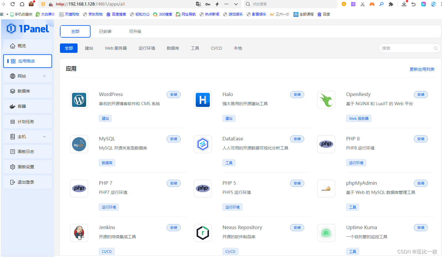The height and width of the screenshot is (257, 442).
Task: Expand the 主机 sidebar menu
Action: (28, 137)
